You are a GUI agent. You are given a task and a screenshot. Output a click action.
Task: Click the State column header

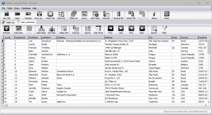[x=176, y=37]
